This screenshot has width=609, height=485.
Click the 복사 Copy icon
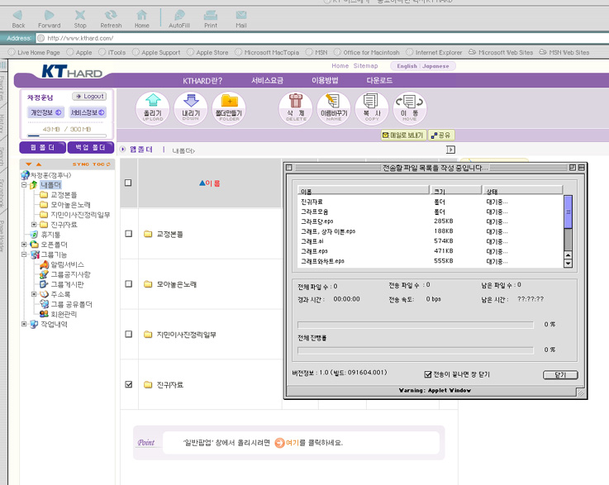(x=371, y=108)
